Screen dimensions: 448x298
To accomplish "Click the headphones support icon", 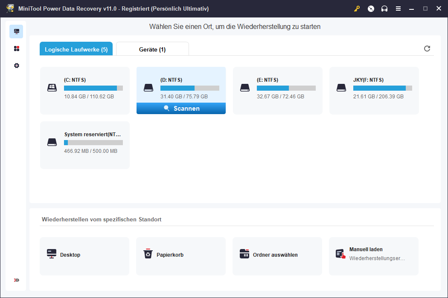I will [384, 9].
